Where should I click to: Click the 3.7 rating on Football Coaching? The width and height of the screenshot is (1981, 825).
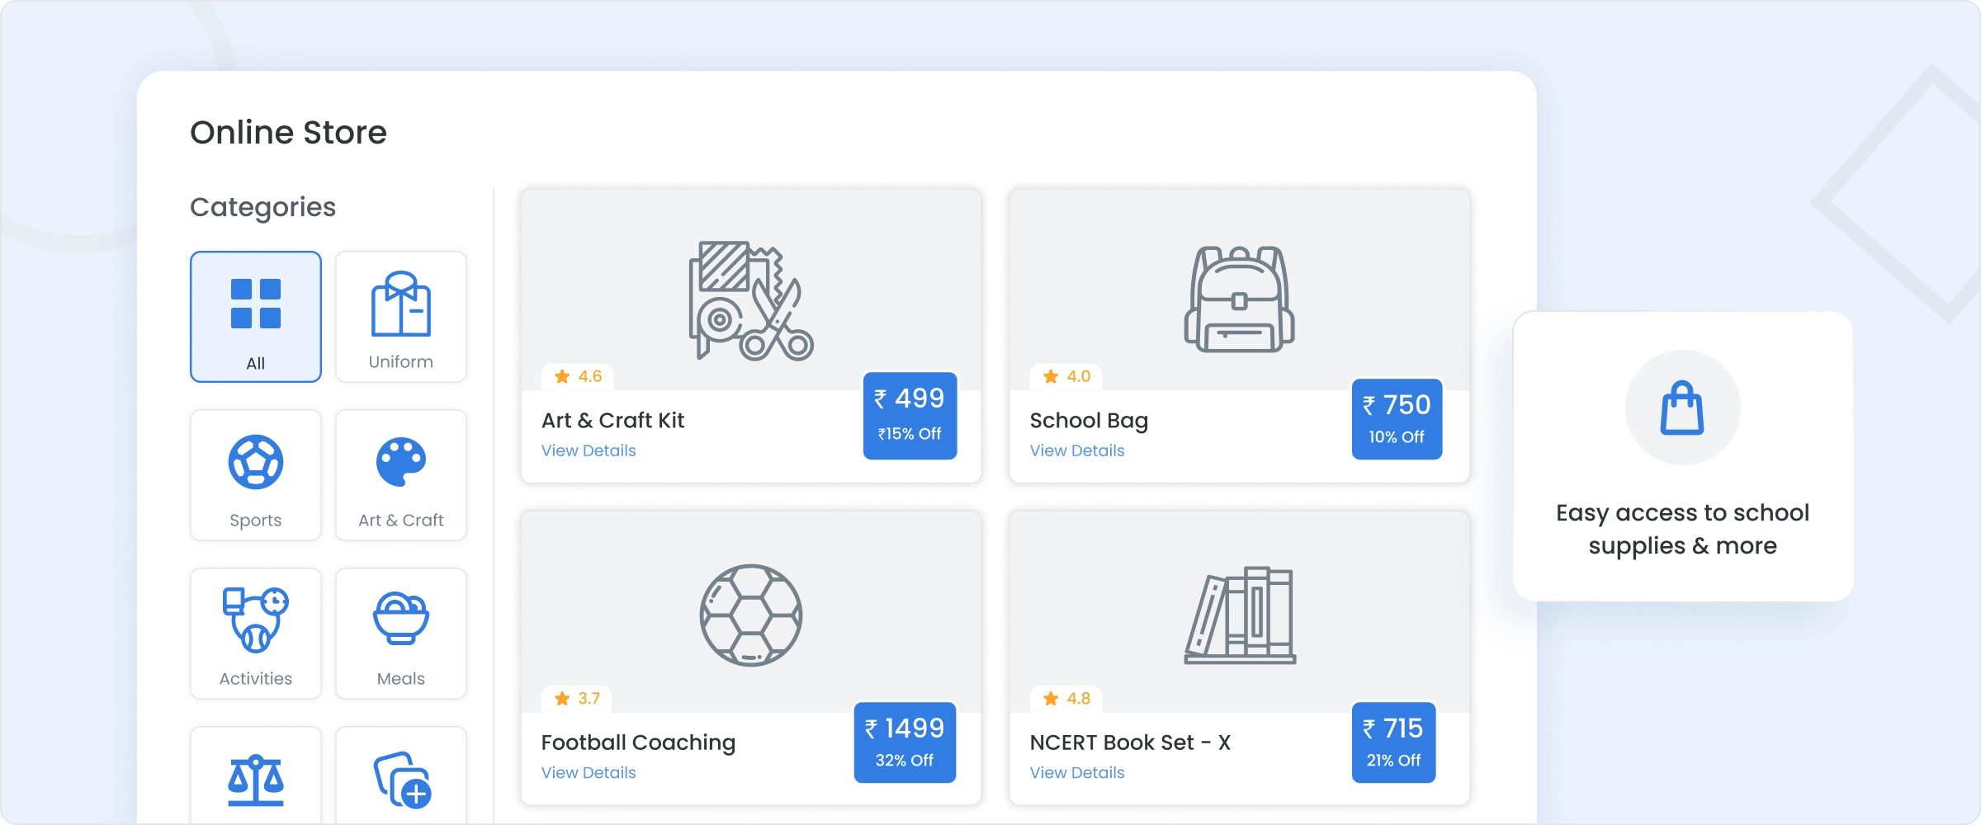[x=579, y=698]
